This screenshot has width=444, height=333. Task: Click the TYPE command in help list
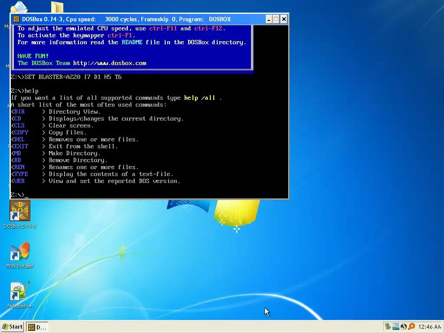click(21, 174)
